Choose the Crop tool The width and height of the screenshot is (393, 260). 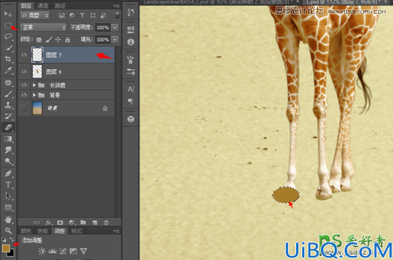tap(8, 59)
